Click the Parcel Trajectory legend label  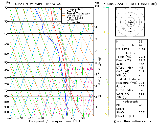tap(78, 13)
